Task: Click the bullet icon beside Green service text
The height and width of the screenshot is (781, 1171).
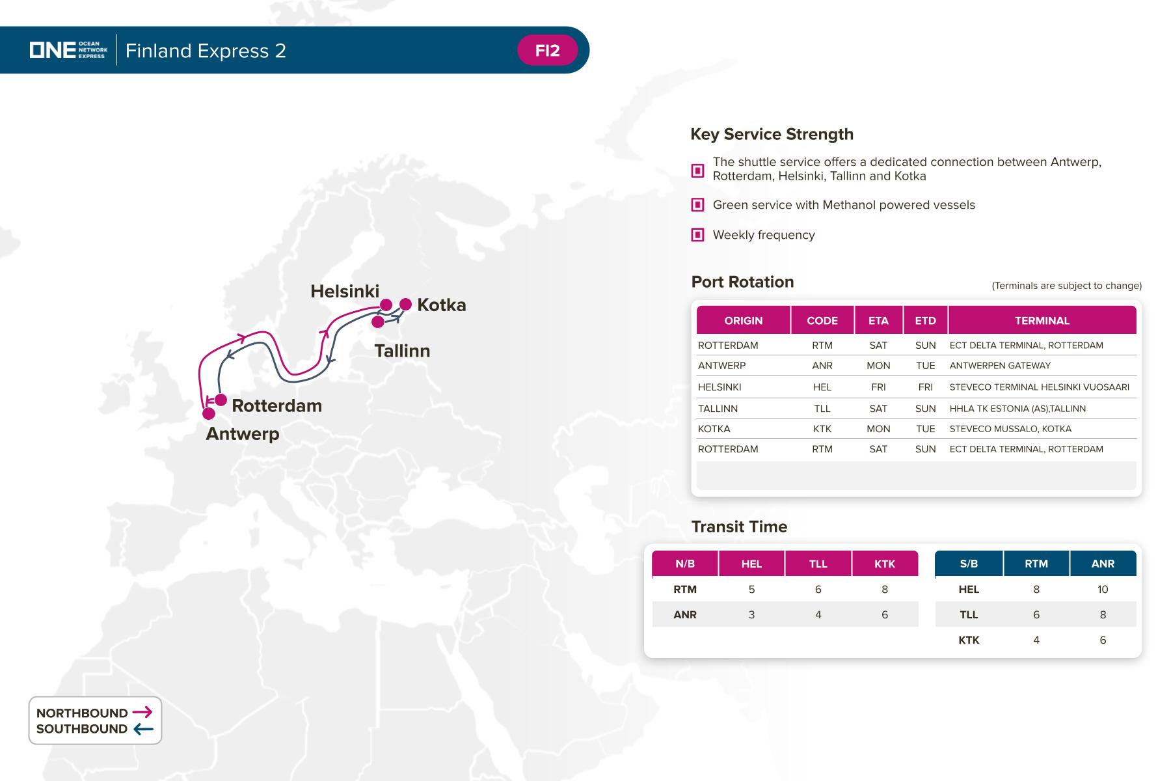Action: point(697,205)
